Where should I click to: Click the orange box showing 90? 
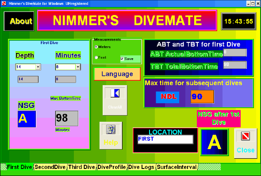[x=203, y=97]
